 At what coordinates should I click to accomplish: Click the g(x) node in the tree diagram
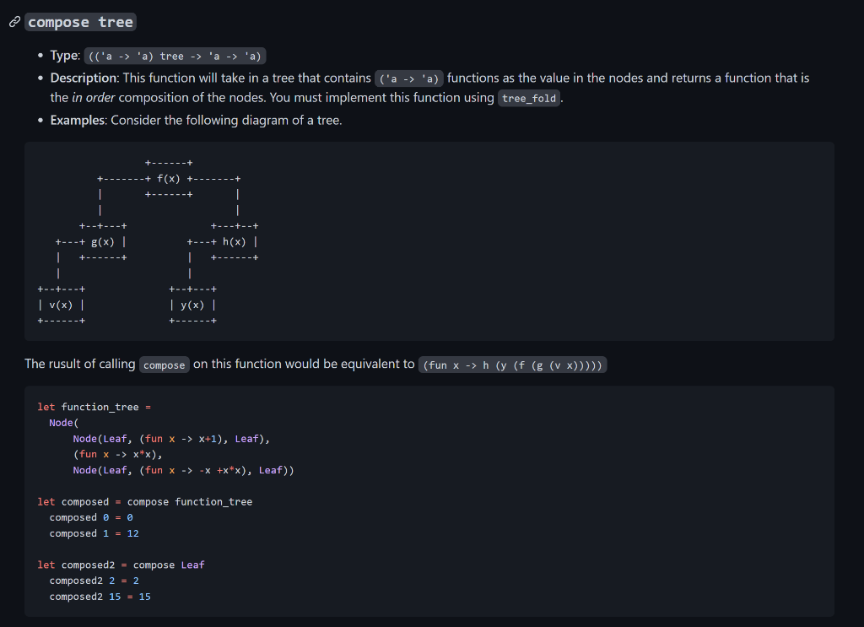point(103,241)
